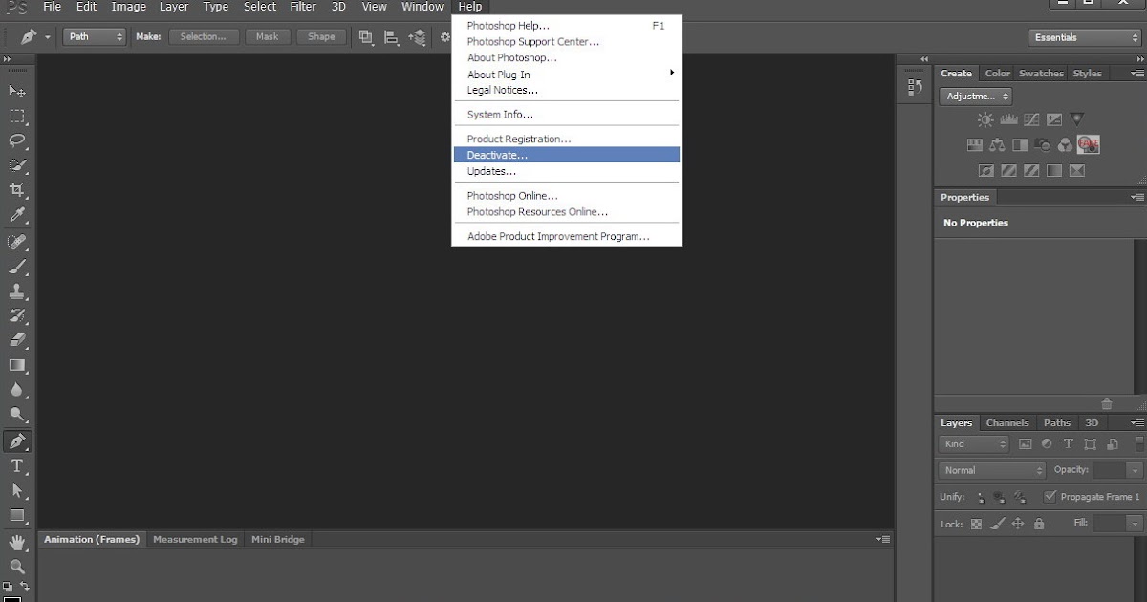Select the Eyedropper tool
The image size is (1147, 602).
tap(17, 215)
